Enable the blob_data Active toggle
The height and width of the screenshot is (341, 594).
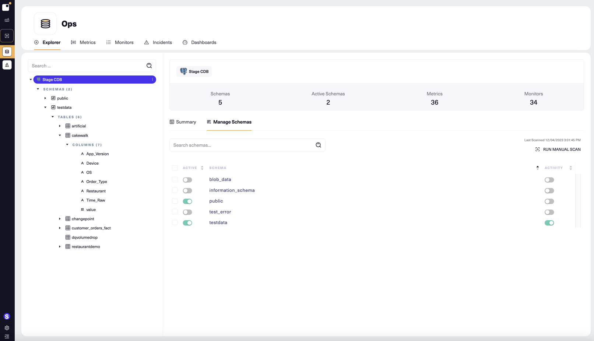click(187, 180)
